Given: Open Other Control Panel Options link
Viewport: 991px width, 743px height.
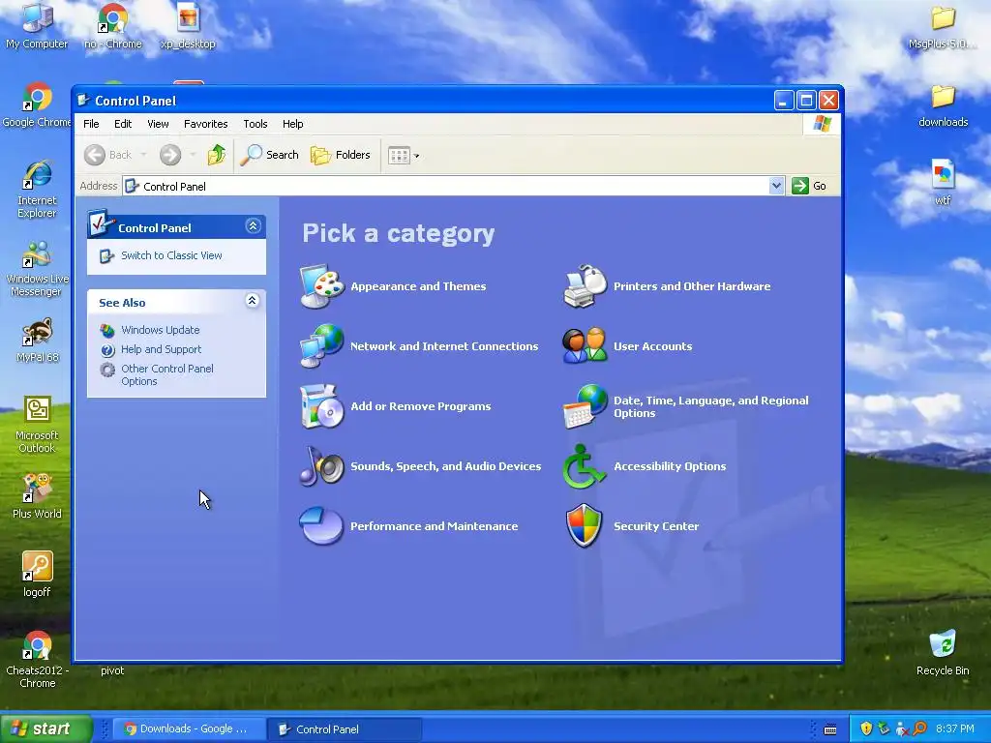Looking at the screenshot, I should pyautogui.click(x=166, y=374).
